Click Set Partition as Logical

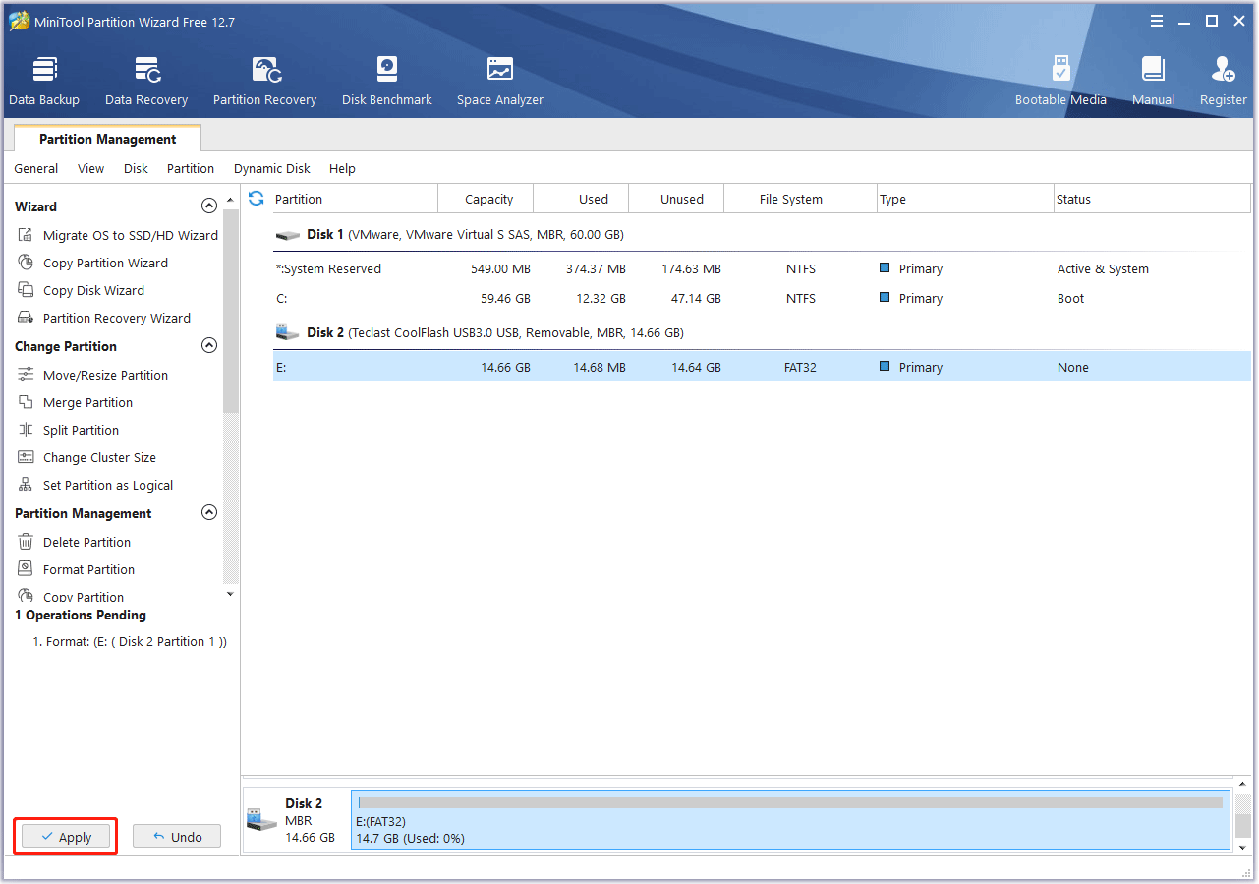(x=95, y=485)
